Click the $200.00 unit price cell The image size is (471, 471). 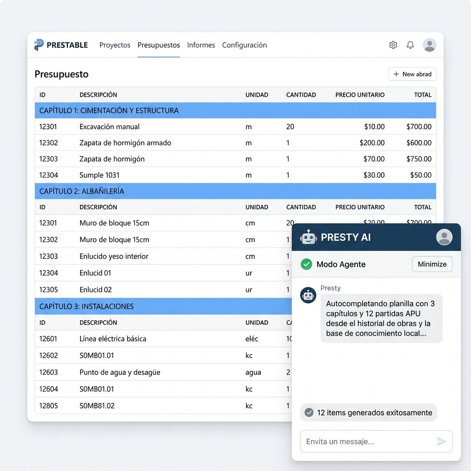(372, 143)
